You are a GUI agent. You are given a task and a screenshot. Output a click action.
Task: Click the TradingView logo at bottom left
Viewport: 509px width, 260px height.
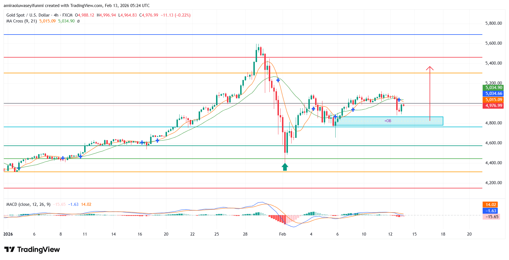pos(32,249)
